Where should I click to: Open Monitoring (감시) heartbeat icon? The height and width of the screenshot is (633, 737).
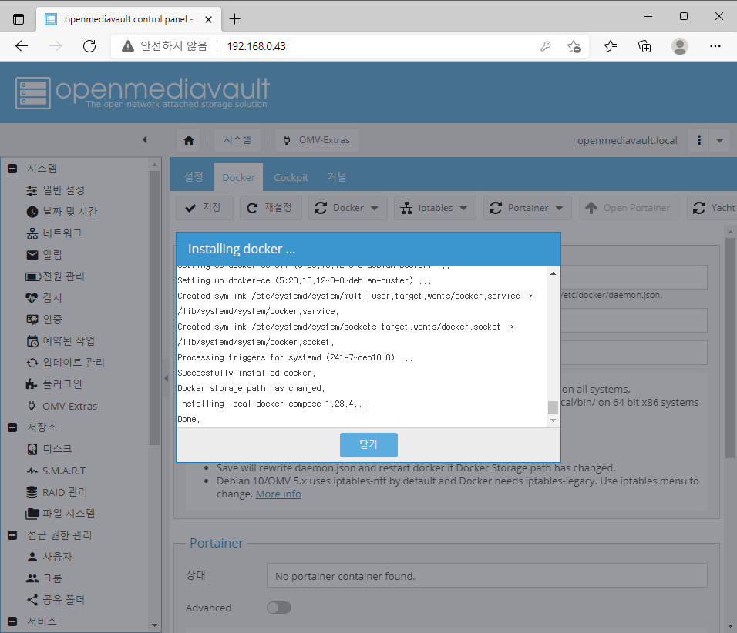click(32, 298)
